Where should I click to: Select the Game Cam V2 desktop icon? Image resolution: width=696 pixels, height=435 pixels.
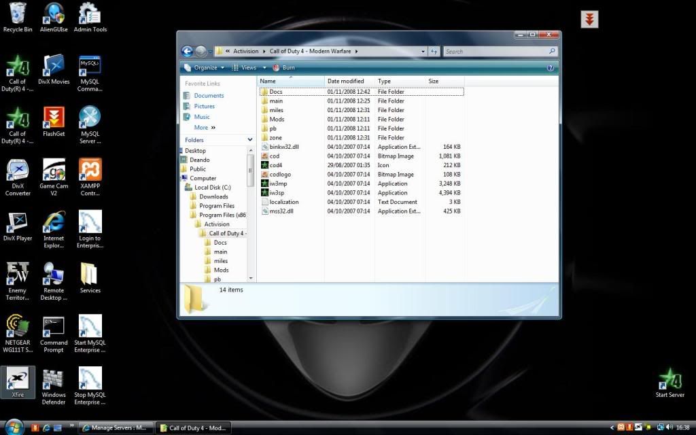[x=54, y=177]
